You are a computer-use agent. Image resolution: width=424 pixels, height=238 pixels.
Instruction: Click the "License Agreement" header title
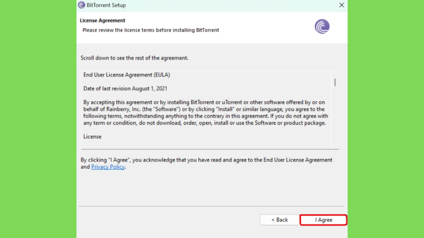103,21
